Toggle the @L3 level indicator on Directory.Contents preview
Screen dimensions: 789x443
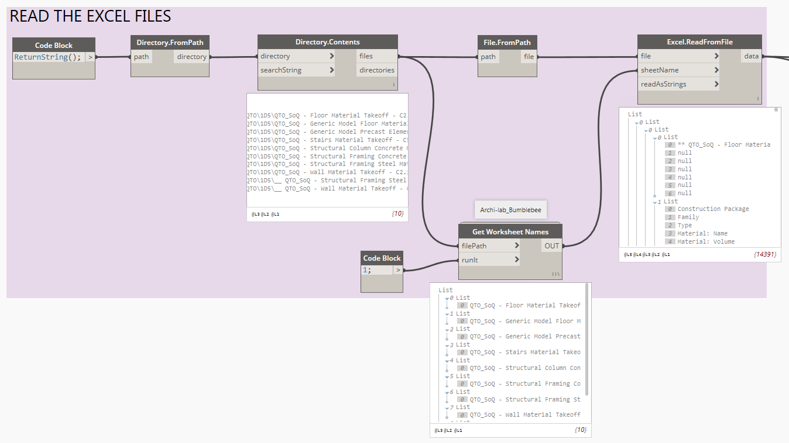click(x=255, y=214)
